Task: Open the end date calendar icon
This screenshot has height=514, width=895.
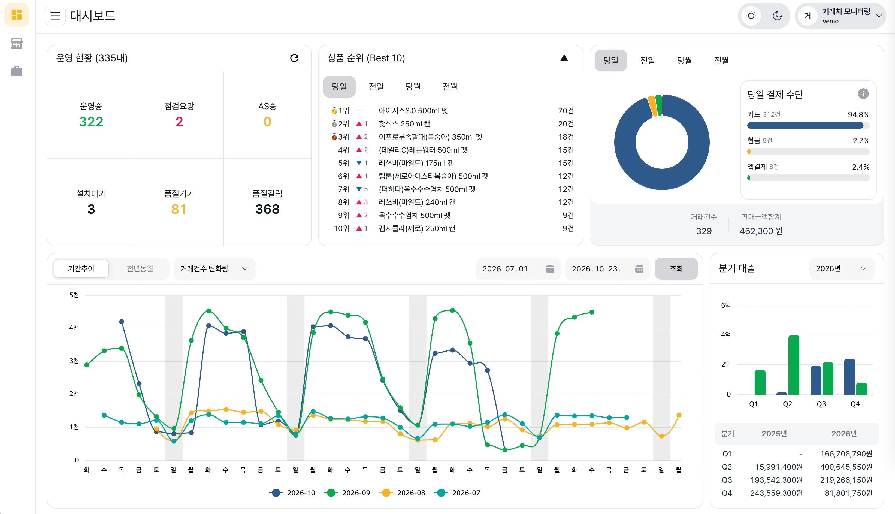Action: [639, 269]
